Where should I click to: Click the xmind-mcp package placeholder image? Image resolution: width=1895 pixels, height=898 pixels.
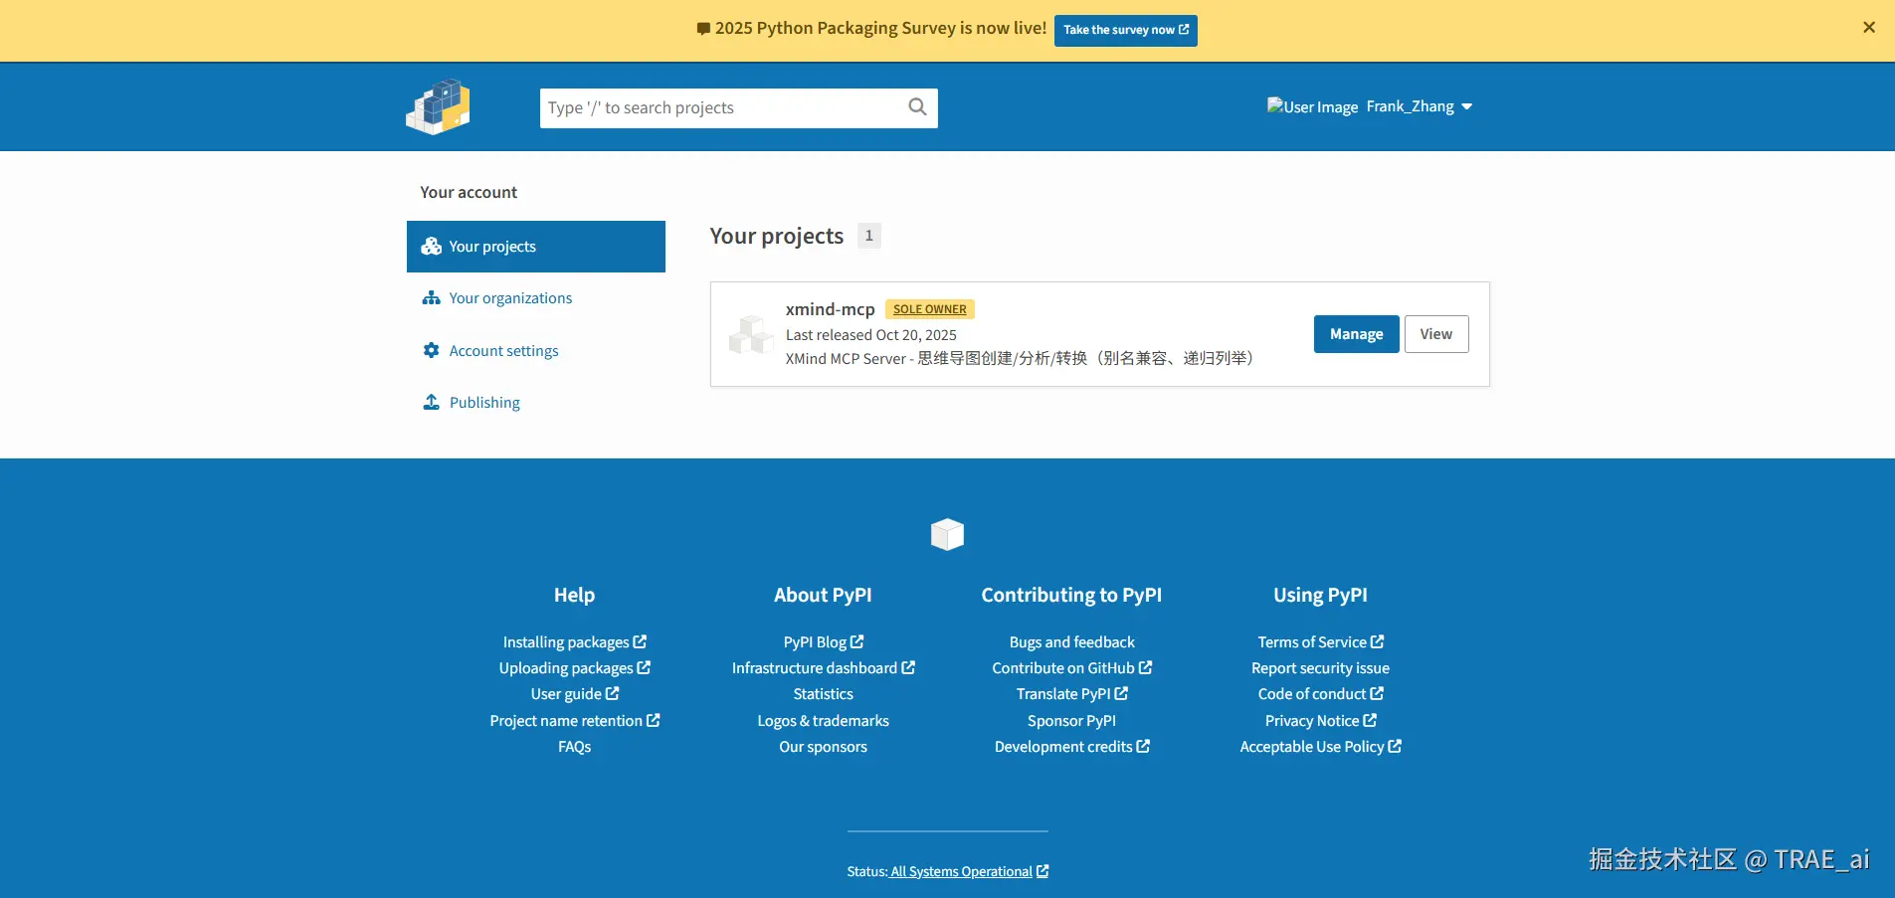(x=751, y=335)
